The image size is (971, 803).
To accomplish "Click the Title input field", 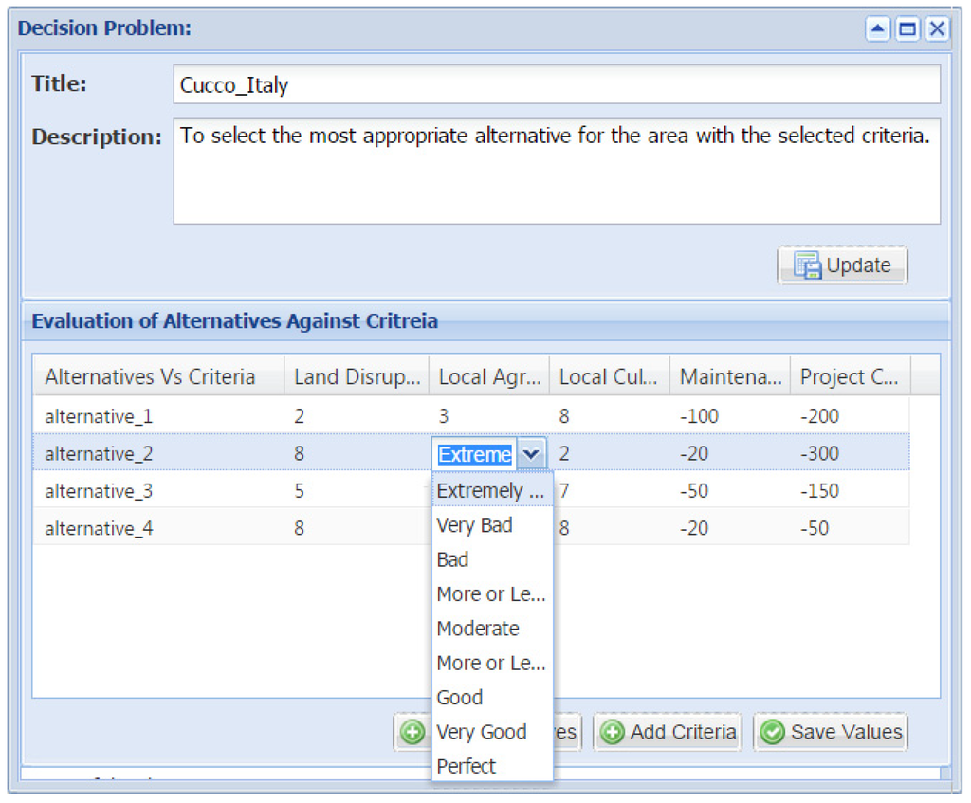I will 557,84.
